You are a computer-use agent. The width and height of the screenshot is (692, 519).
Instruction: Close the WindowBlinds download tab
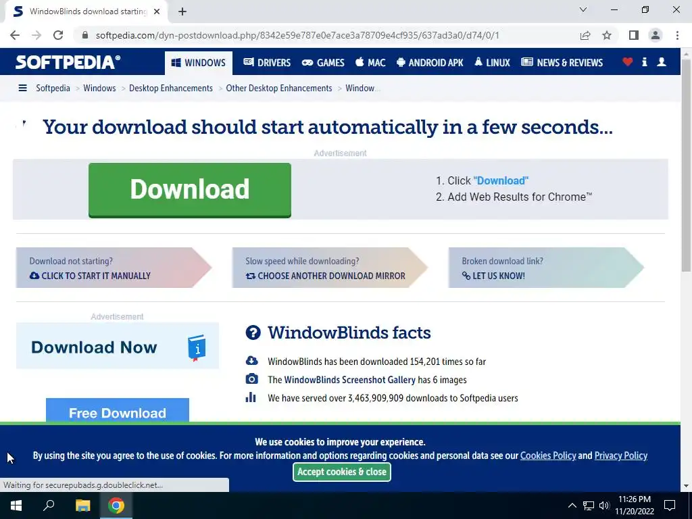coord(157,11)
